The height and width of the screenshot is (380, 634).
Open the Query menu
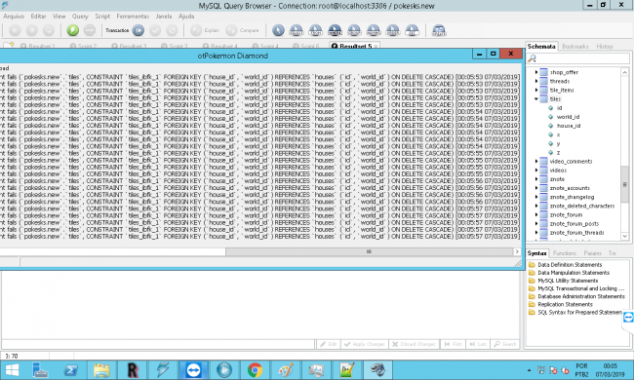(x=80, y=17)
